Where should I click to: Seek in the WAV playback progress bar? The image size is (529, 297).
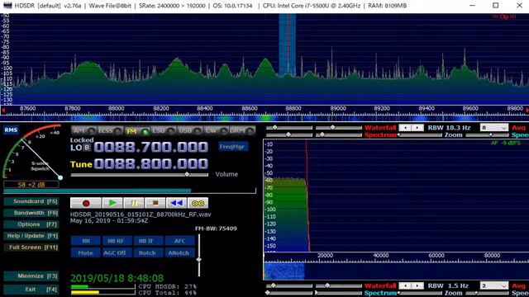coord(130,191)
